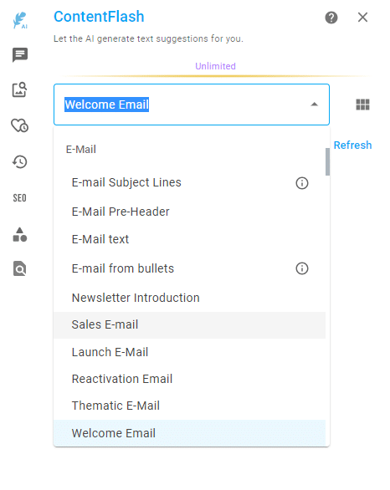Select Newsletter Introduction option

pos(189,298)
